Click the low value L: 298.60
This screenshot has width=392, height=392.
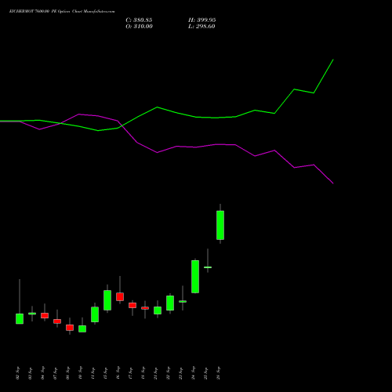coord(201,26)
